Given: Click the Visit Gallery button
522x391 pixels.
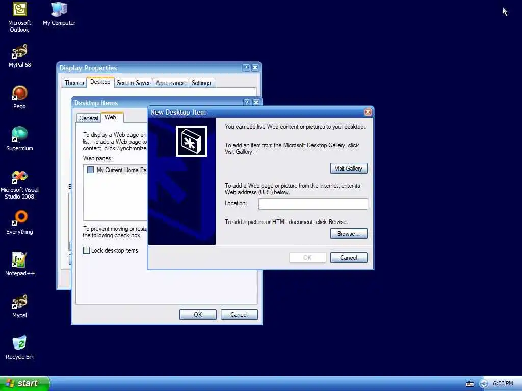Looking at the screenshot, I should tap(349, 168).
